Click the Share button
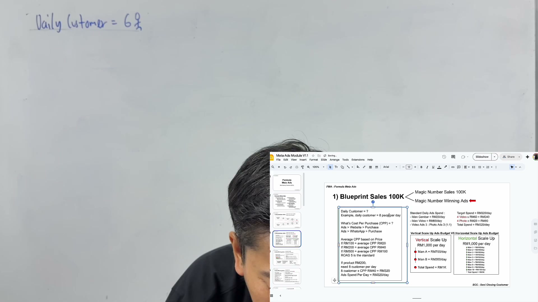The width and height of the screenshot is (538, 302). pyautogui.click(x=509, y=157)
